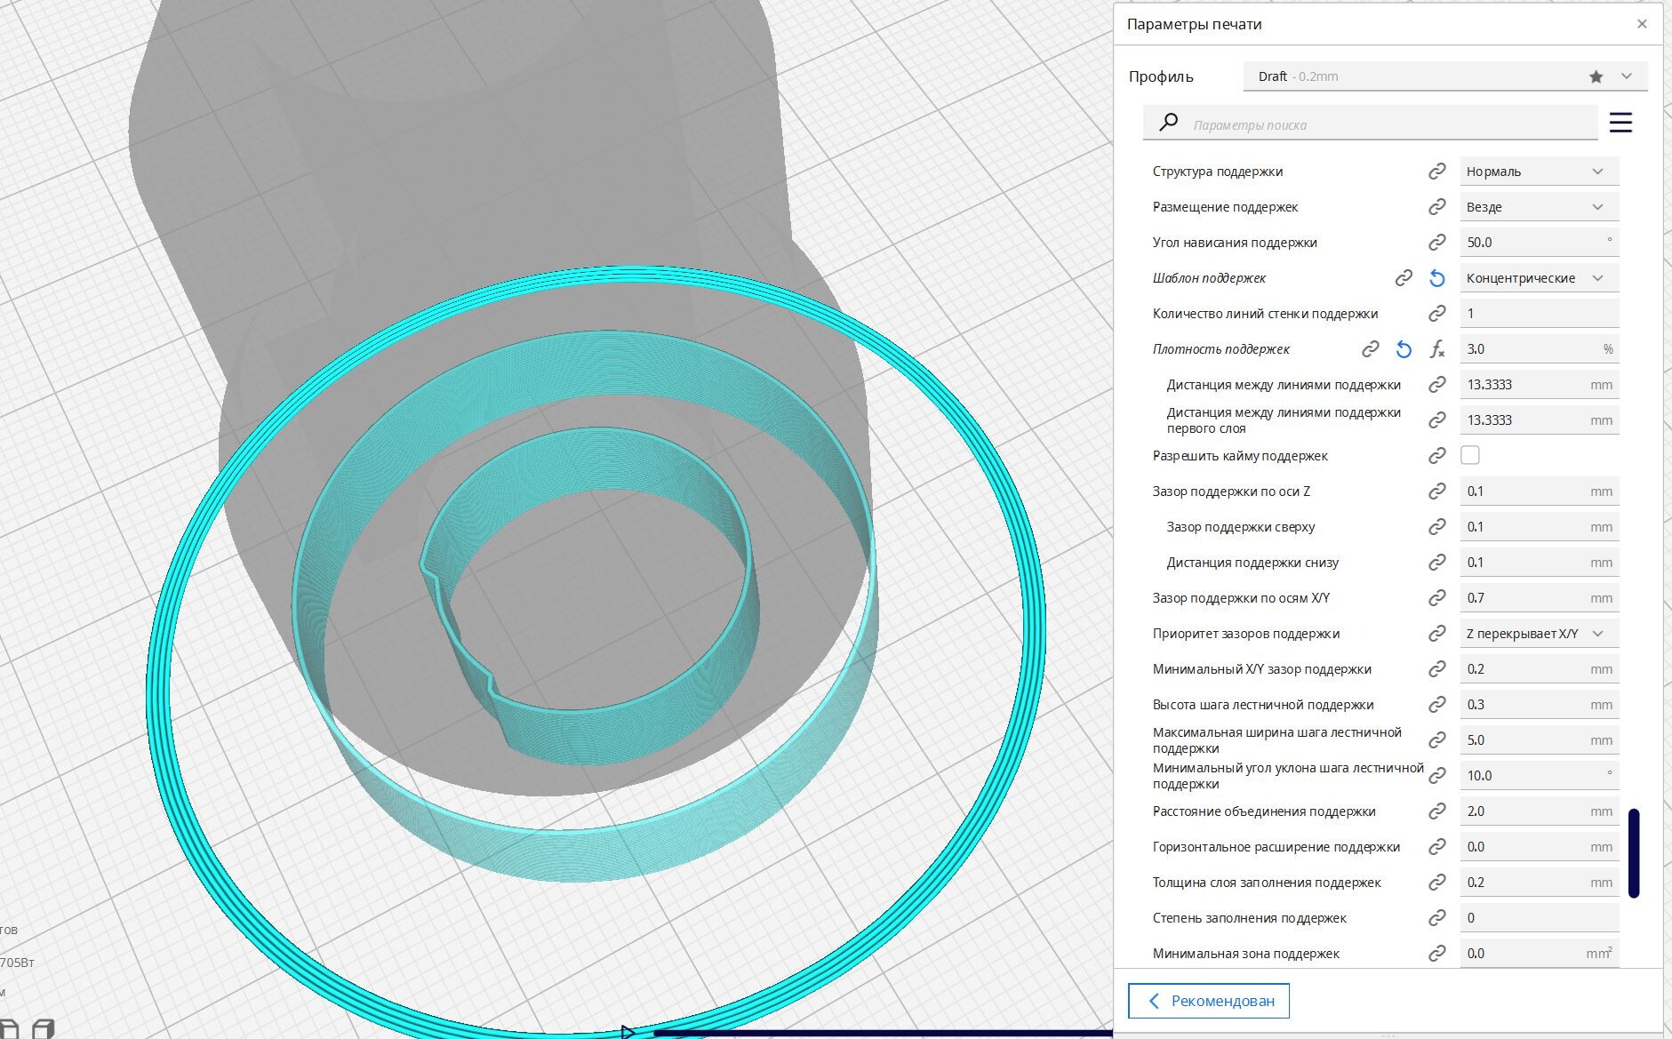Click the 'Плотность поддержек' value field

[1529, 349]
